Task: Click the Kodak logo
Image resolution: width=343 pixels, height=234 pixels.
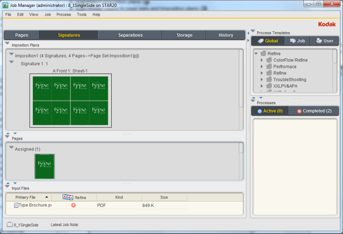Action: click(x=327, y=24)
